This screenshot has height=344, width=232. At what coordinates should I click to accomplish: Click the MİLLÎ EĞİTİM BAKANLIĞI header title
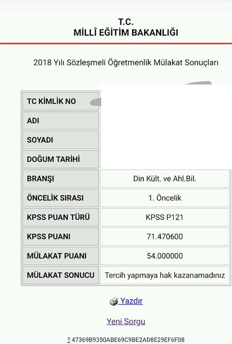(x=126, y=32)
